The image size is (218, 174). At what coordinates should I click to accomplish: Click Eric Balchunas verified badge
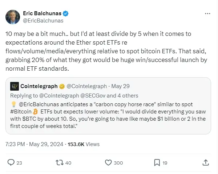(x=65, y=14)
